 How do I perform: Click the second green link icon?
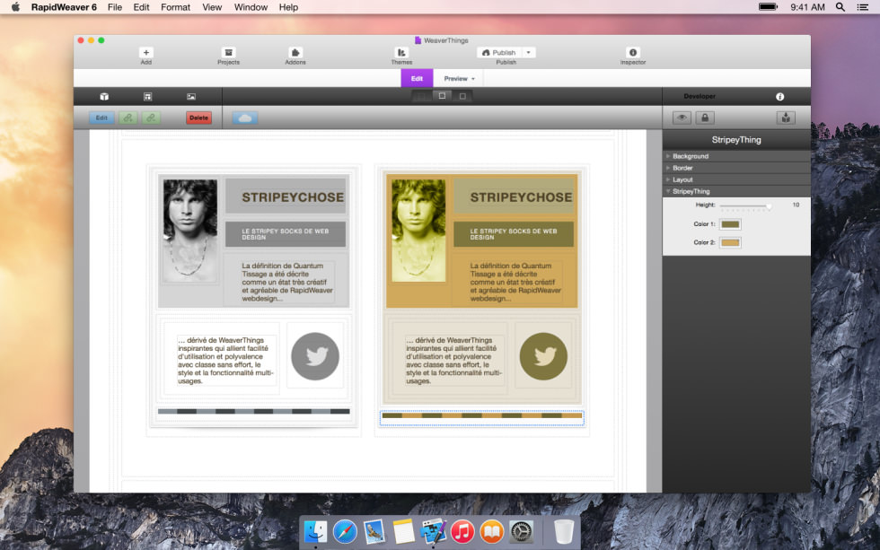(151, 118)
